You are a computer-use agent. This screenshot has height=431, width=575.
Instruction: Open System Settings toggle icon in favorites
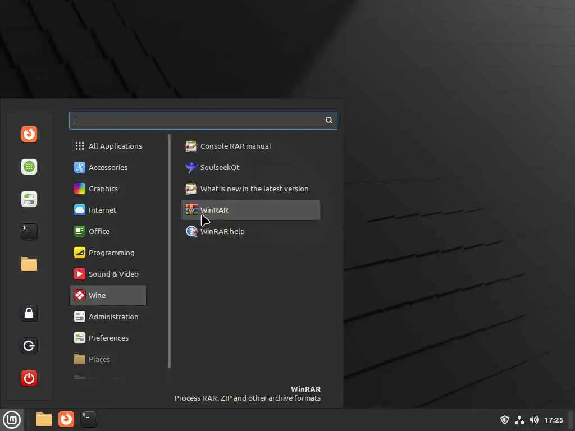(x=29, y=199)
